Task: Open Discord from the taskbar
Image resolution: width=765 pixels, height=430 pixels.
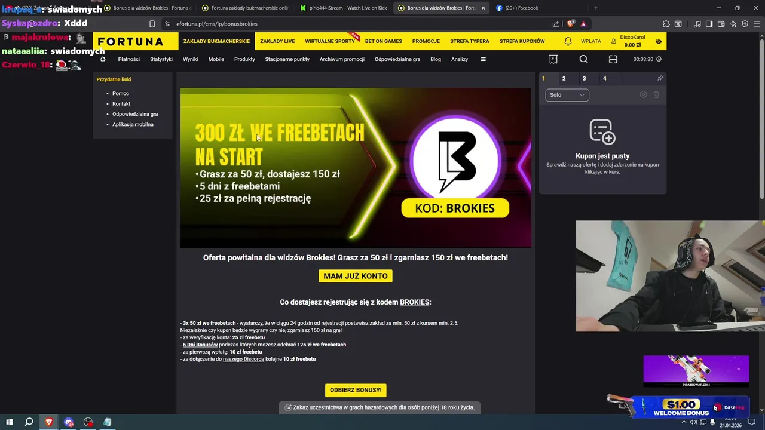Action: tap(69, 422)
